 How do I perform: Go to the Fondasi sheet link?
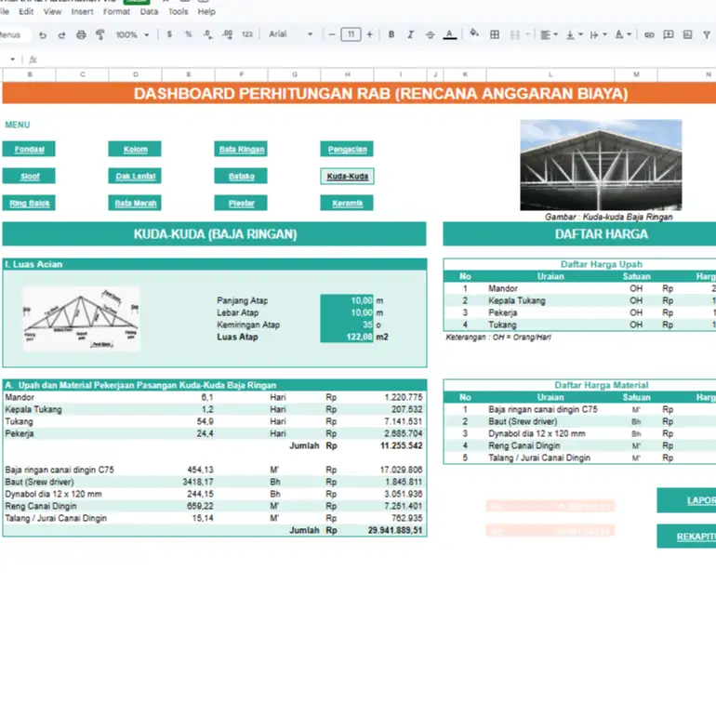pos(29,150)
